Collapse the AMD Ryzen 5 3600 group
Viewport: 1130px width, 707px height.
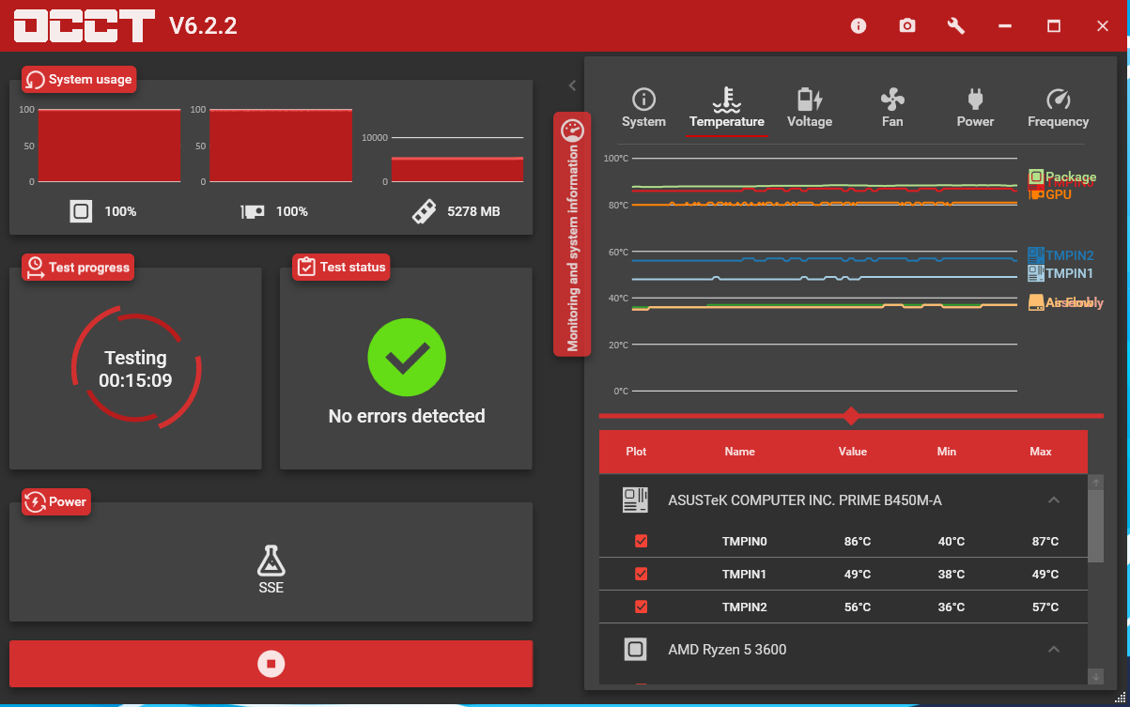1054,649
